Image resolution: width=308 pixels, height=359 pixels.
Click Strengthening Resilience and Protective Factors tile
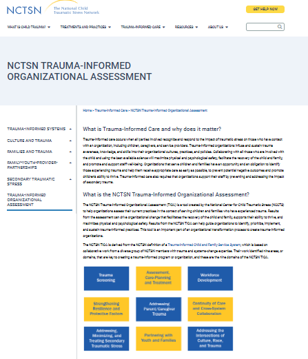point(106,309)
